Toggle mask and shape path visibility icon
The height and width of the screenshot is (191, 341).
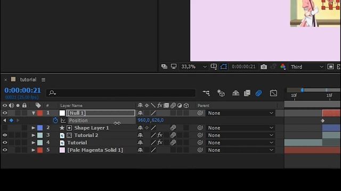(223, 67)
